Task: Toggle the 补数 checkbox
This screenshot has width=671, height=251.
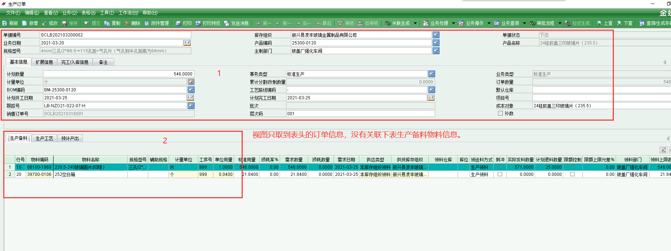Action: pyautogui.click(x=500, y=113)
